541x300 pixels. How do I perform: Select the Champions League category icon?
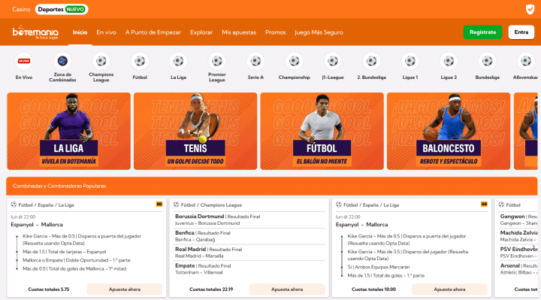[101, 61]
